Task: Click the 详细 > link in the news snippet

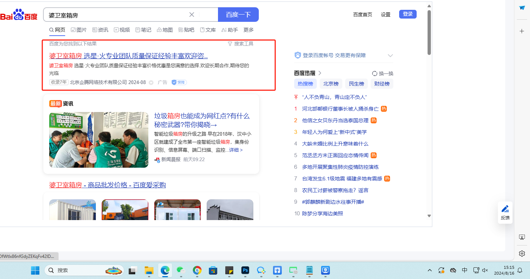Action: pyautogui.click(x=236, y=150)
